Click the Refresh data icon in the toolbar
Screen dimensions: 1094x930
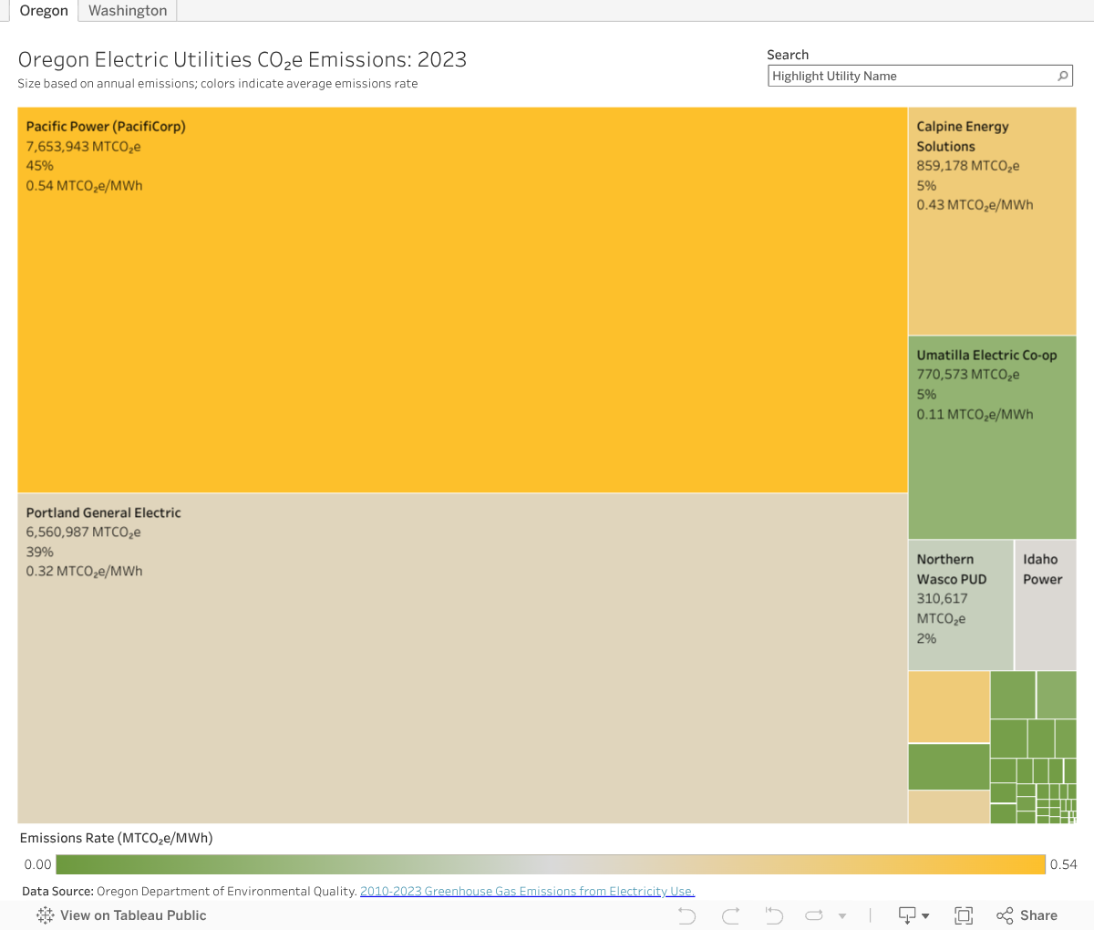pos(814,915)
